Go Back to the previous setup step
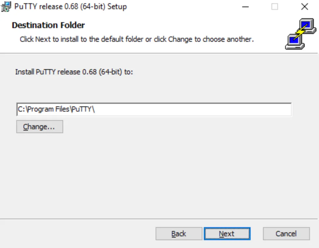The image size is (319, 248). [179, 234]
